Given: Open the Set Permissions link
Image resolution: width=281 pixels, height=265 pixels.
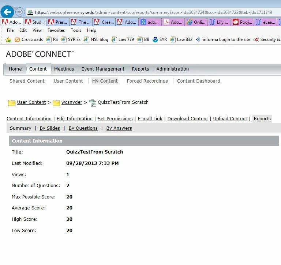Looking at the screenshot, I should coord(115,118).
